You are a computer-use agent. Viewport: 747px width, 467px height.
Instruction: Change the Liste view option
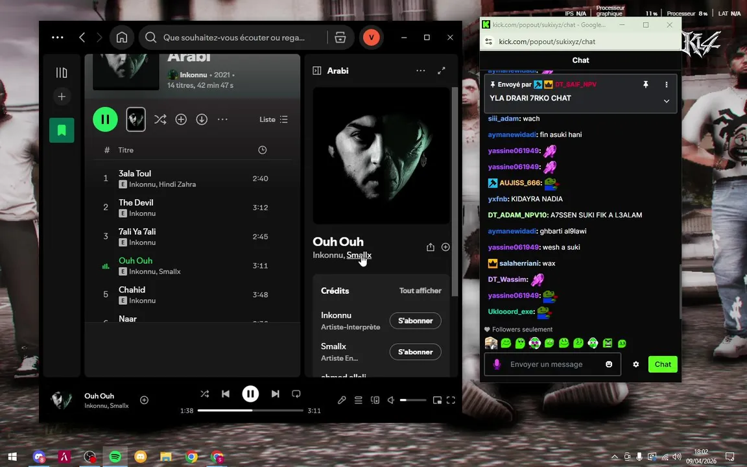click(x=274, y=119)
